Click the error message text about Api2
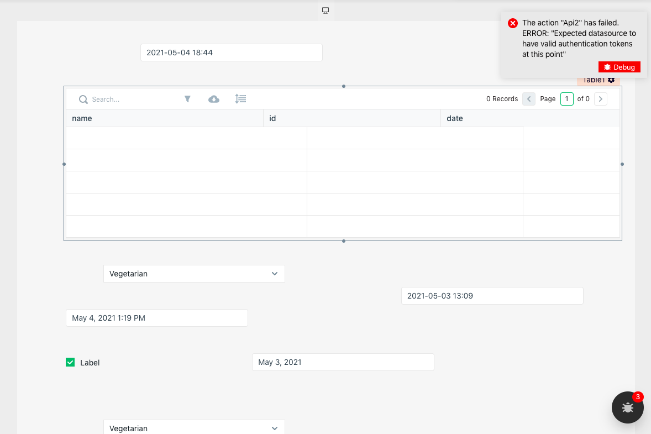 pyautogui.click(x=579, y=39)
